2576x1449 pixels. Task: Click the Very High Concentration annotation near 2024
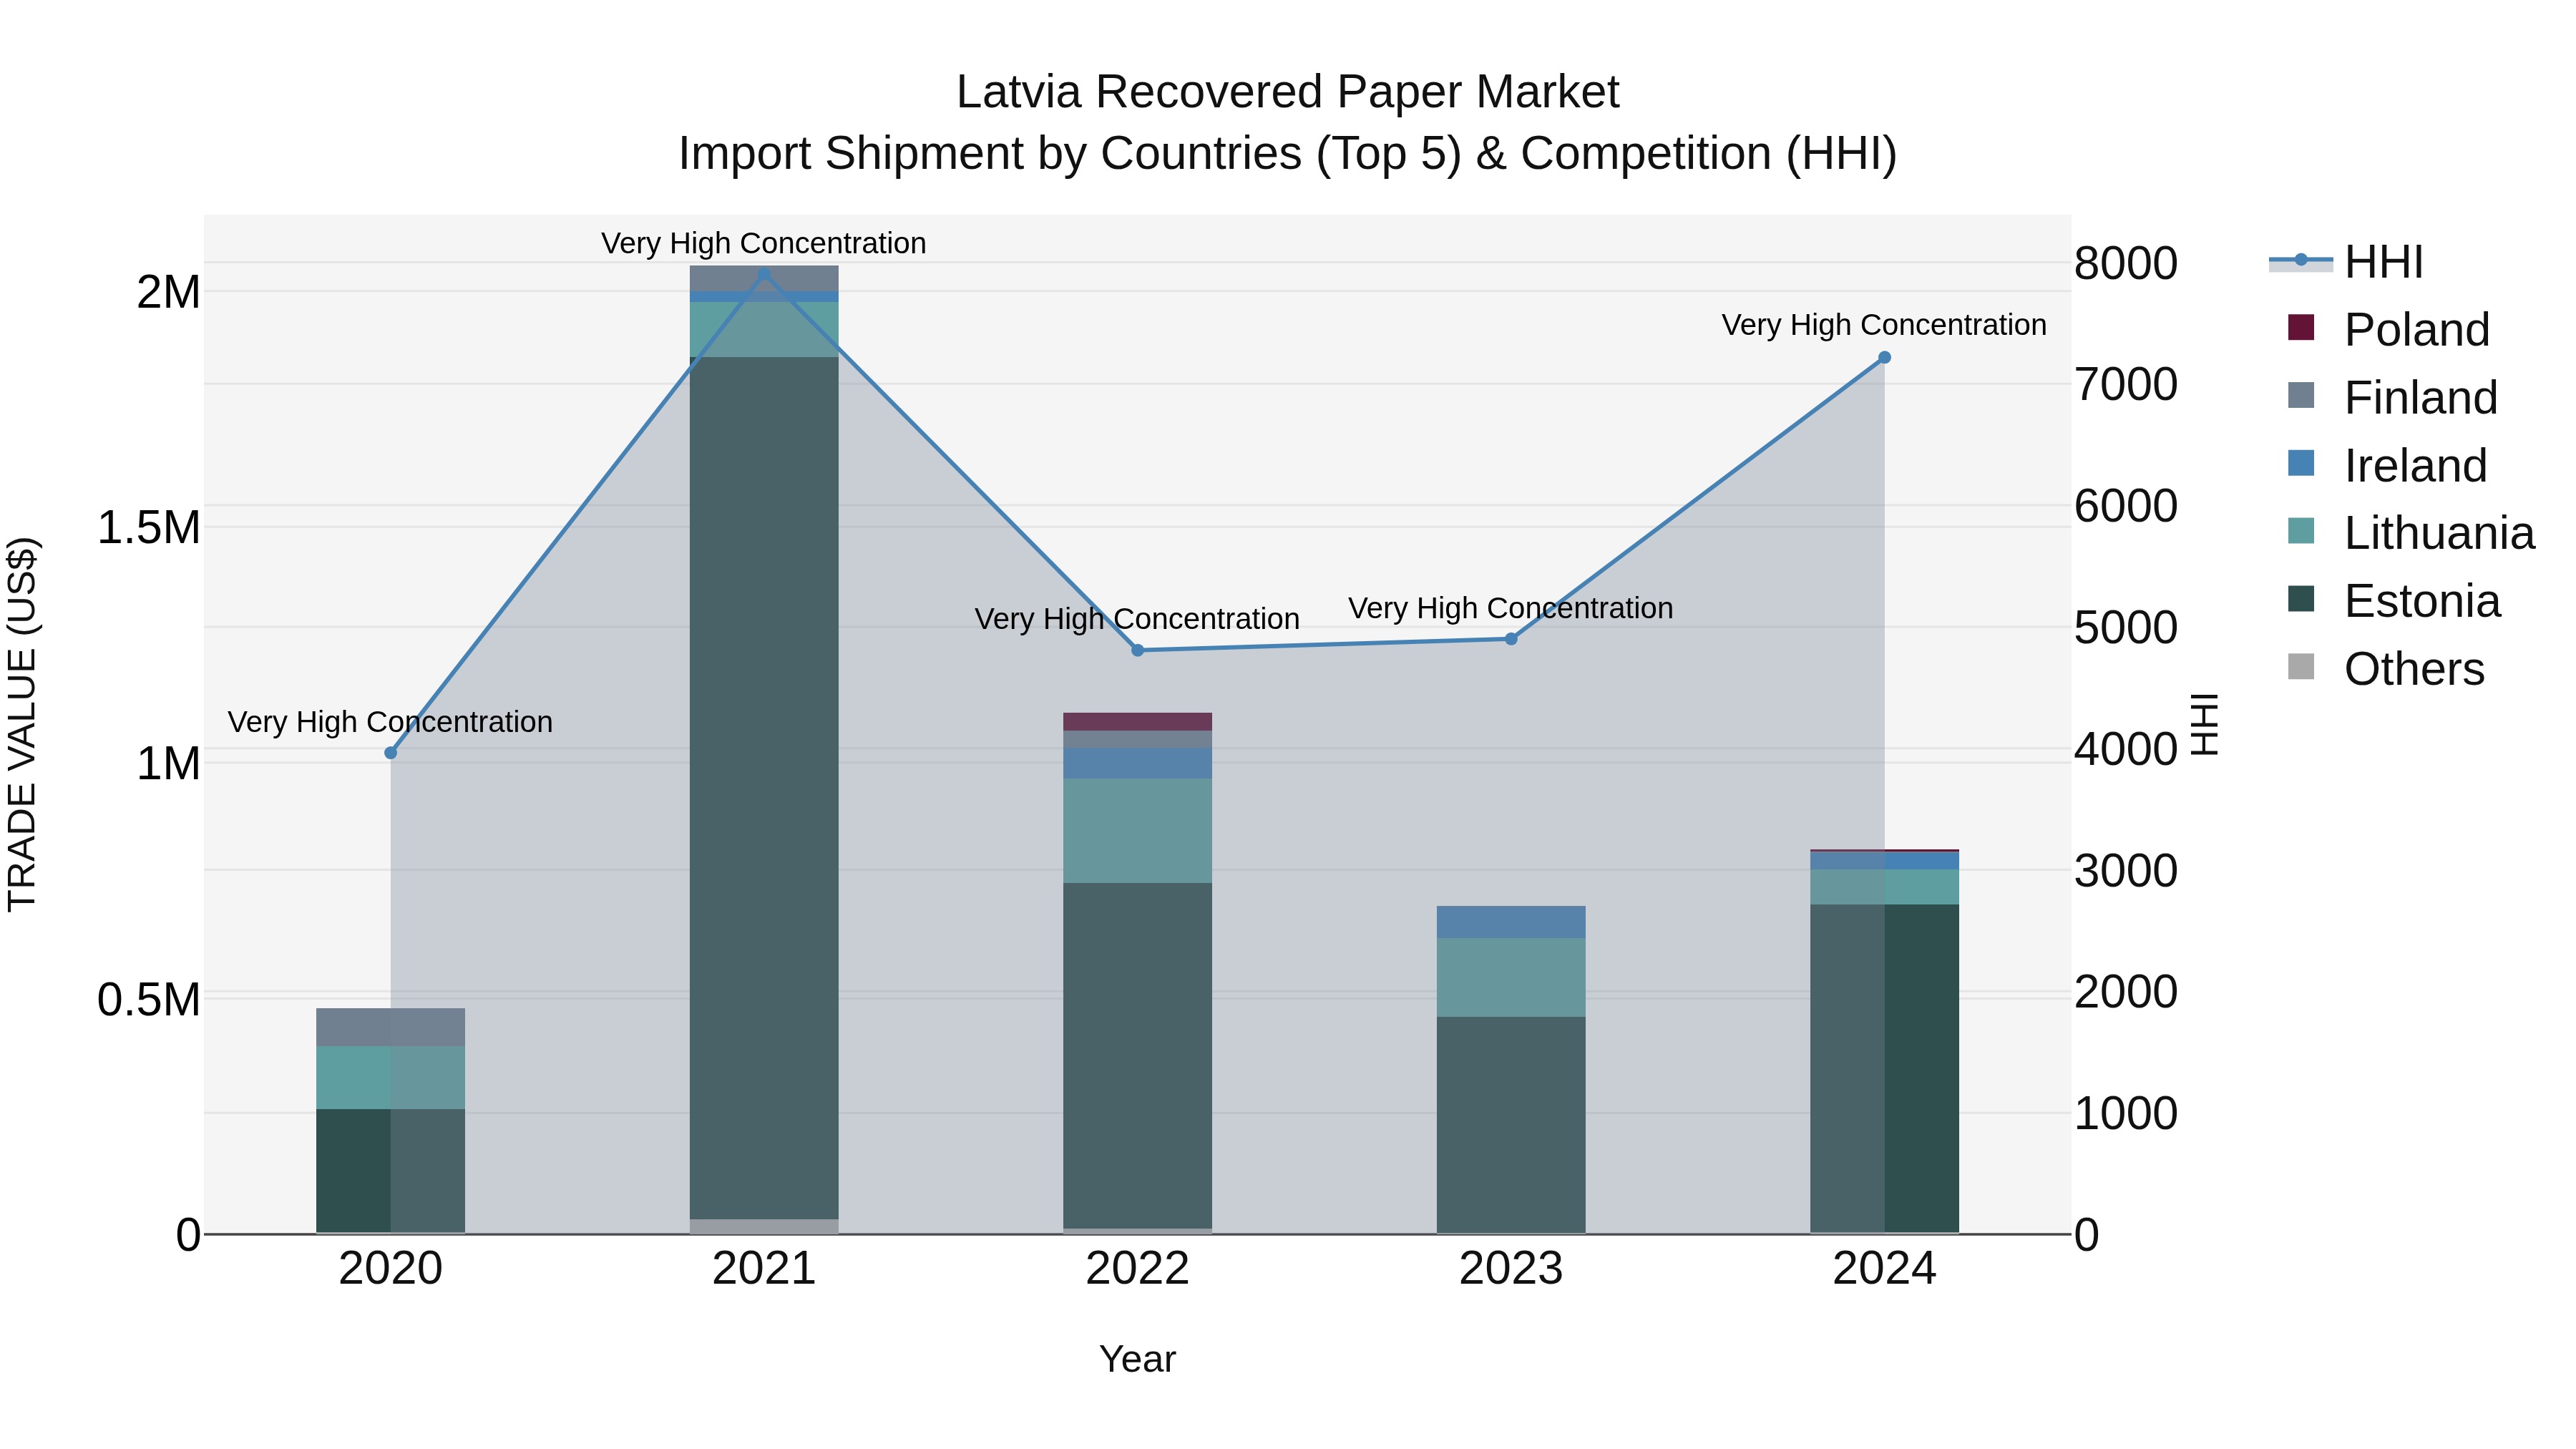pos(1884,325)
